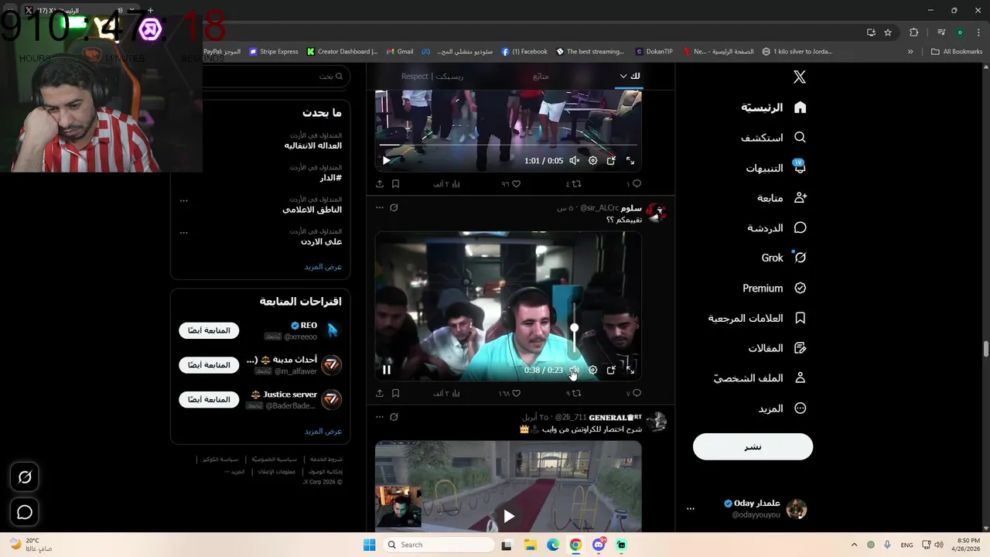Open Oday profile avatar
This screenshot has width=990, height=557.
tap(797, 509)
